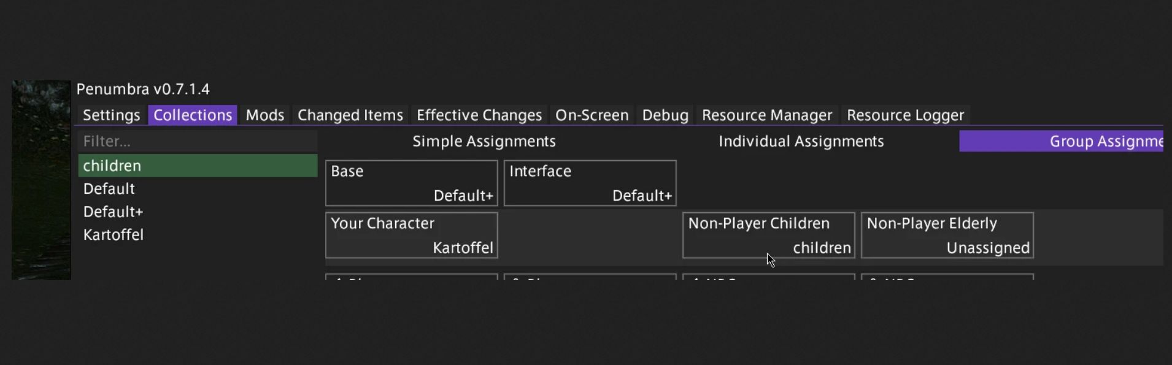Show Simple Assignments view
Image resolution: width=1172 pixels, height=365 pixels.
coord(484,141)
